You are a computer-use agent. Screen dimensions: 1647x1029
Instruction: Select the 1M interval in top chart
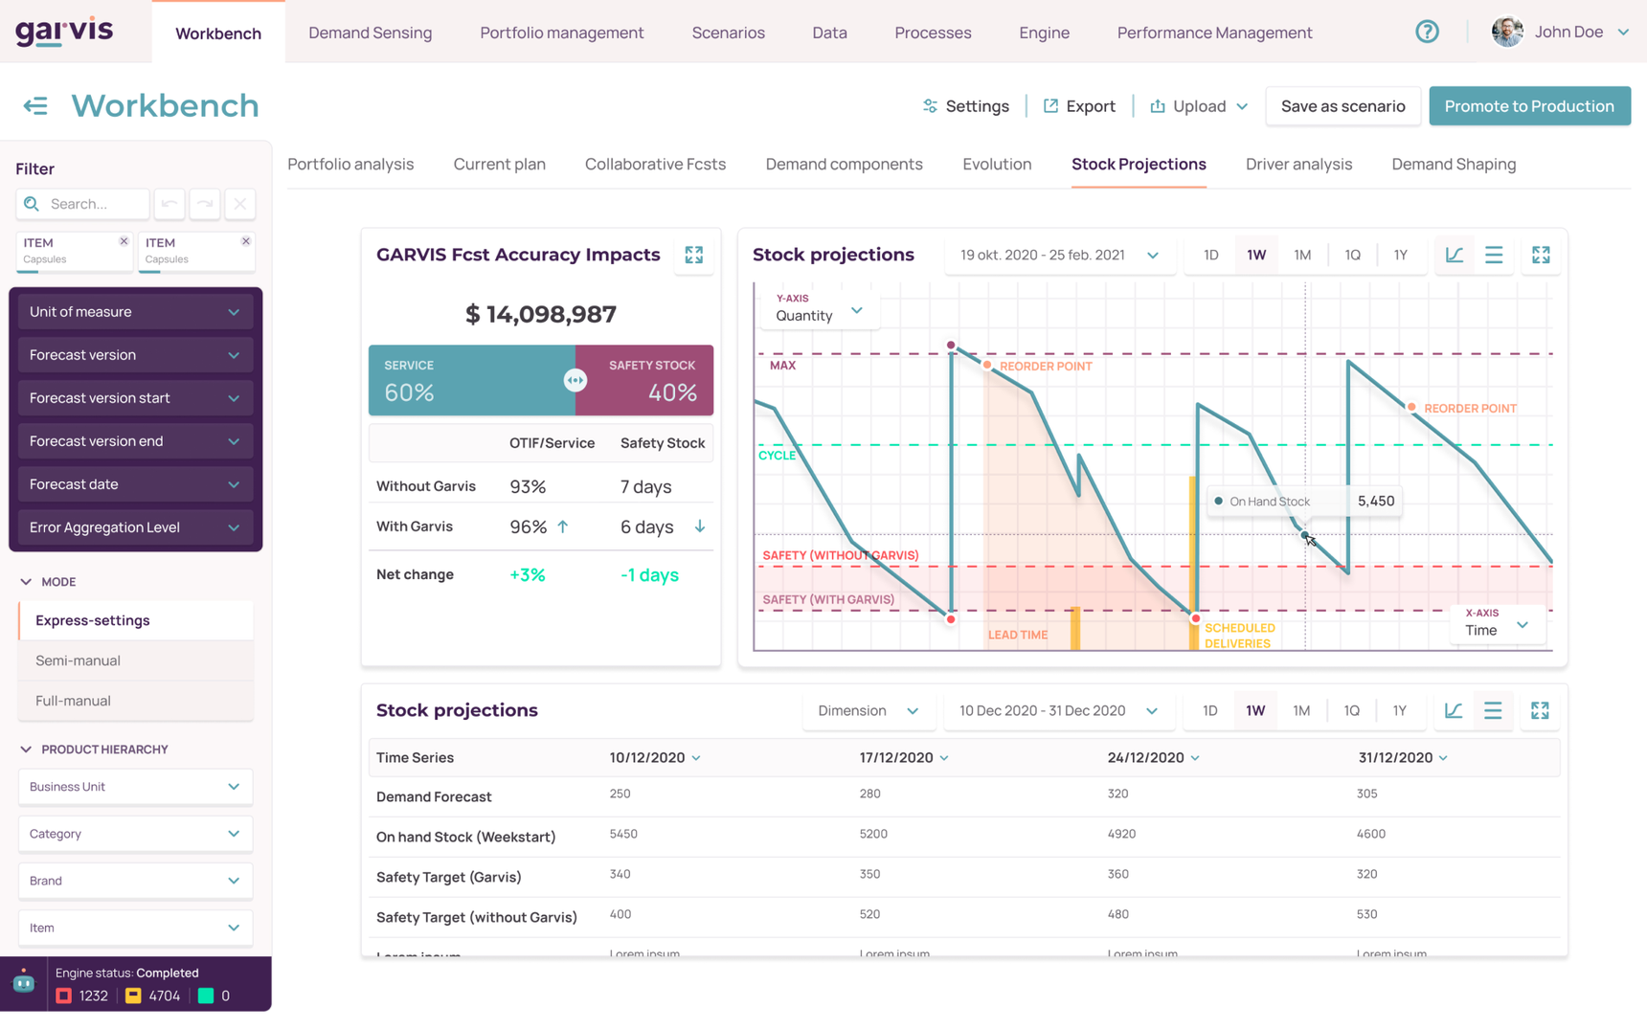[x=1302, y=255]
